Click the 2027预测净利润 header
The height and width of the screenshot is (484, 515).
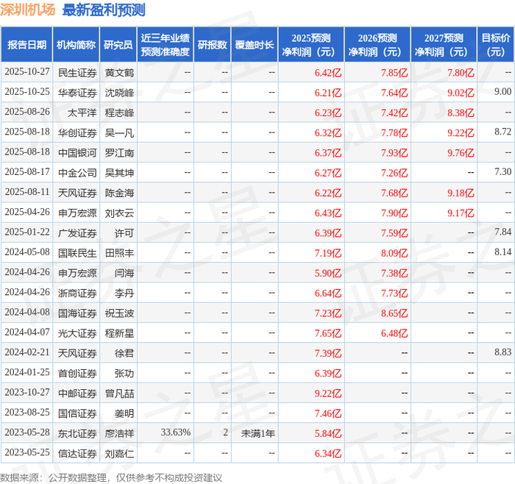coord(444,45)
